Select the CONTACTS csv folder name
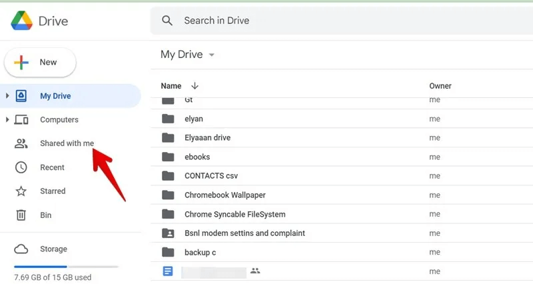Viewport: 533px width, 284px height. coord(211,176)
